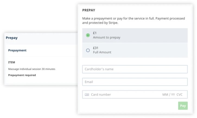197x118 pixels.
Task: Click the ITEM column label
Action: click(x=12, y=62)
